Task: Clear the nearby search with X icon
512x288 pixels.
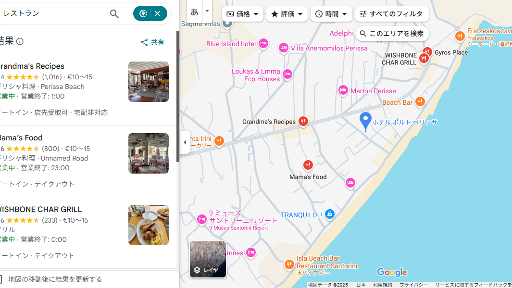Action: click(158, 13)
